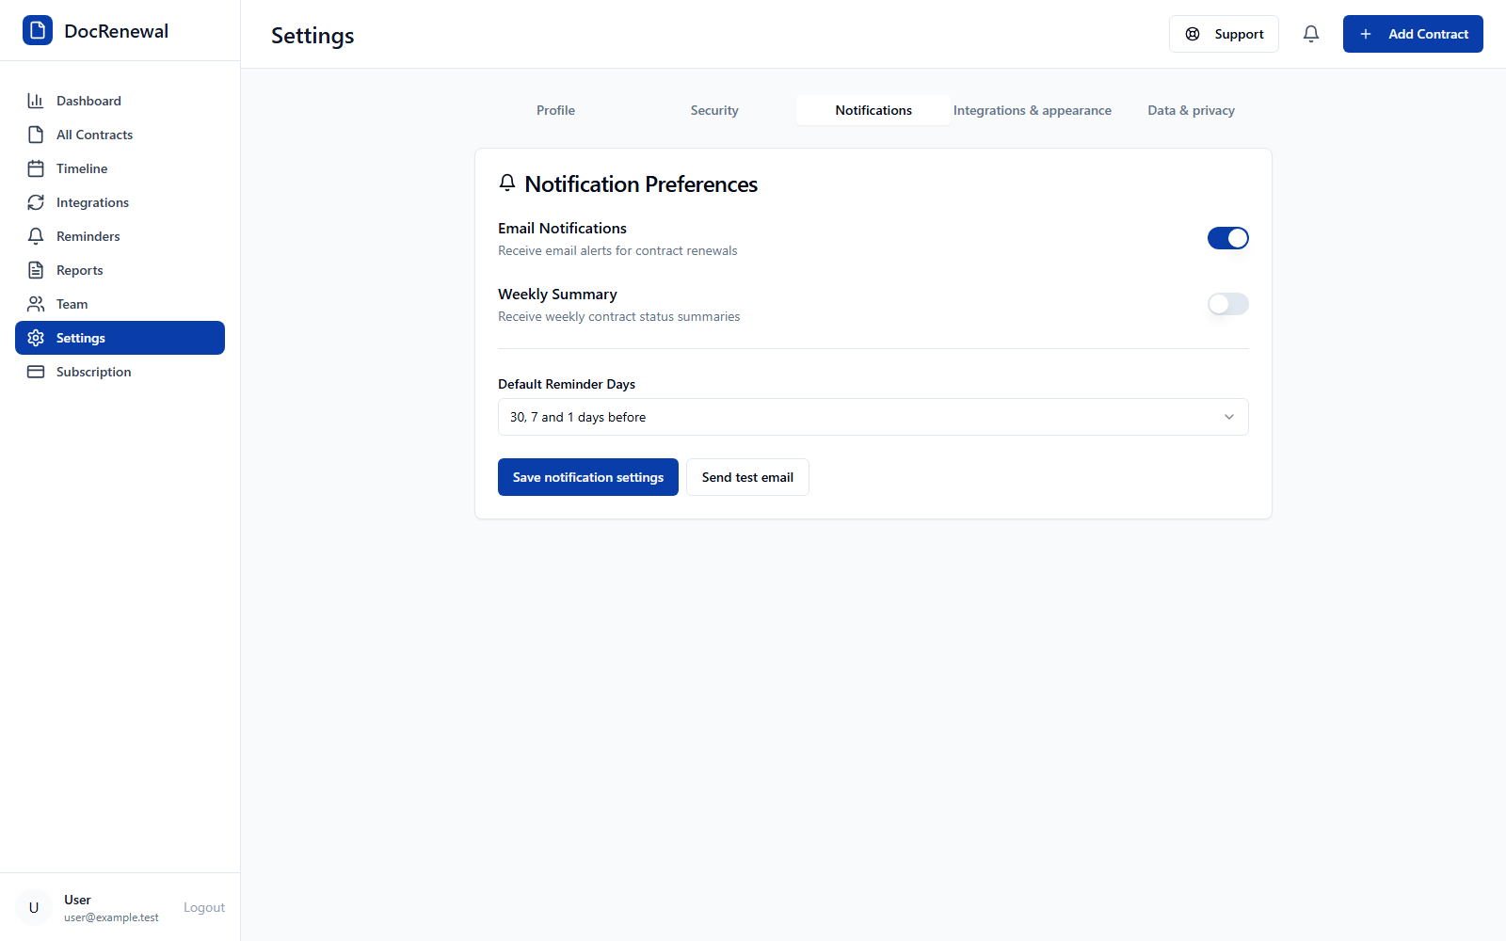Click the plus icon in Add Contract

1366,34
